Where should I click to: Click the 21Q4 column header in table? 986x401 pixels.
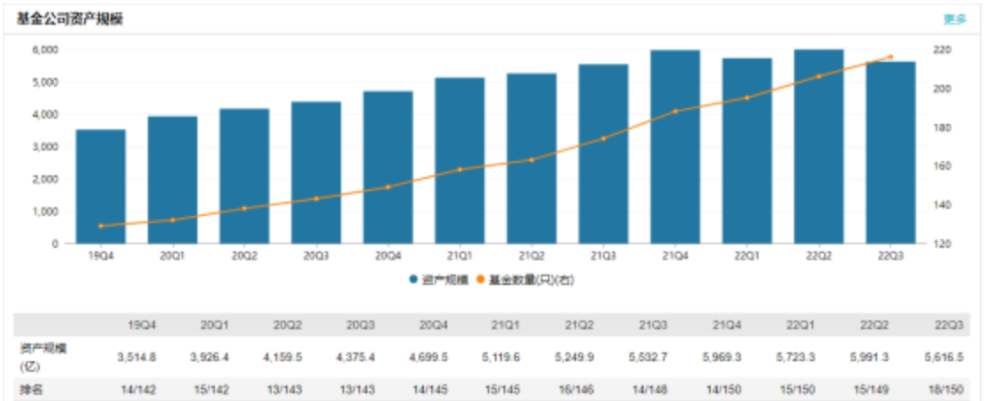click(727, 323)
